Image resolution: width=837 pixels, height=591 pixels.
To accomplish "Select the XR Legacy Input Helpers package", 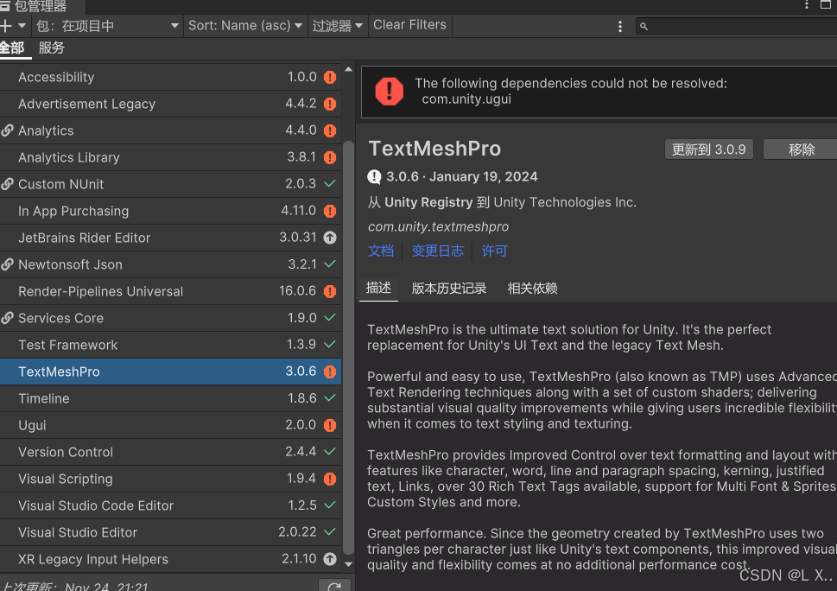I will pos(170,559).
